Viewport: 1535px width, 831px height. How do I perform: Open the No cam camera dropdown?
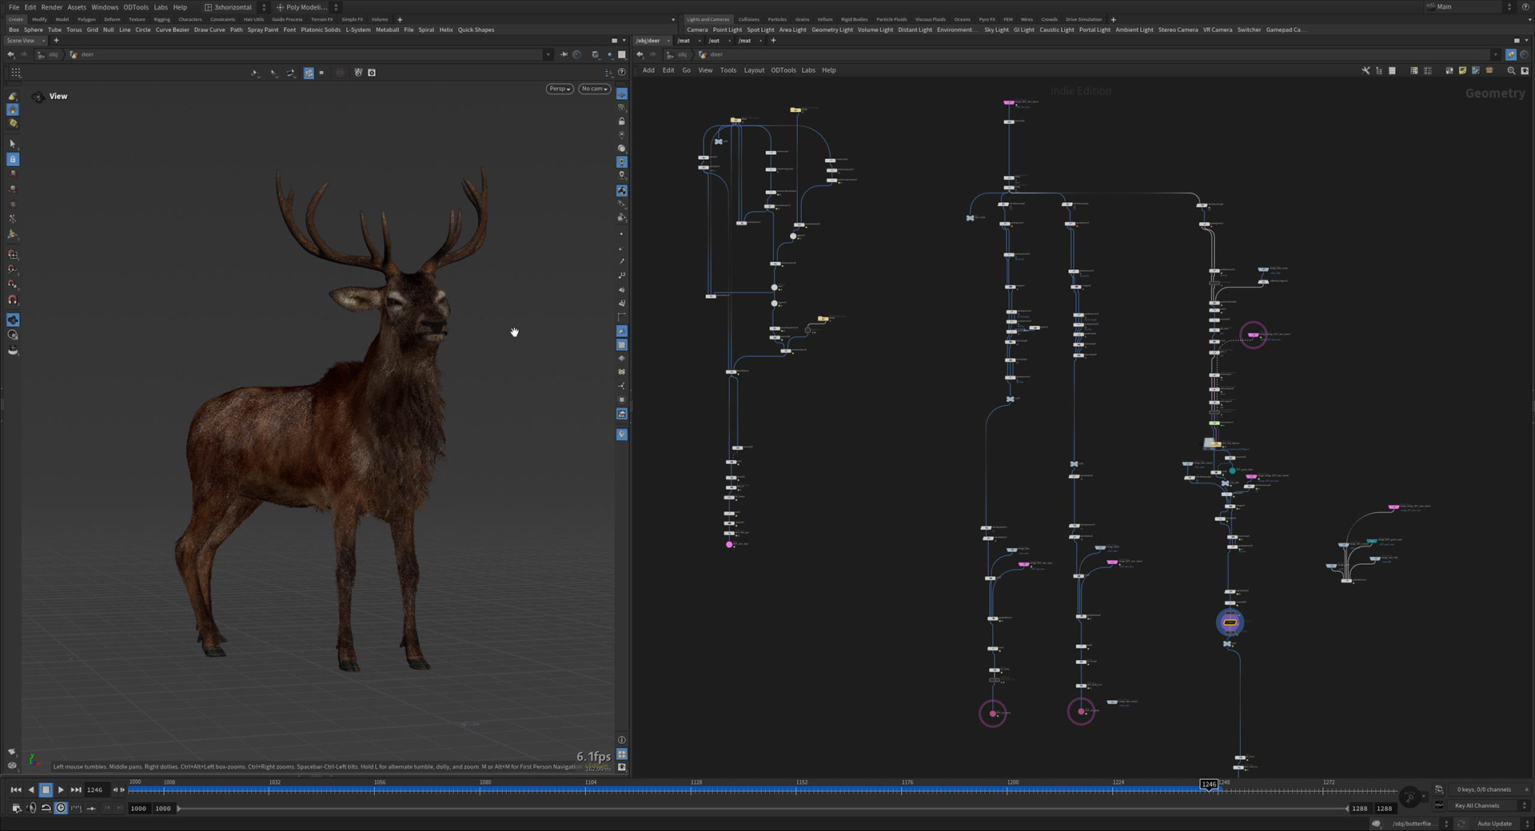click(x=595, y=89)
